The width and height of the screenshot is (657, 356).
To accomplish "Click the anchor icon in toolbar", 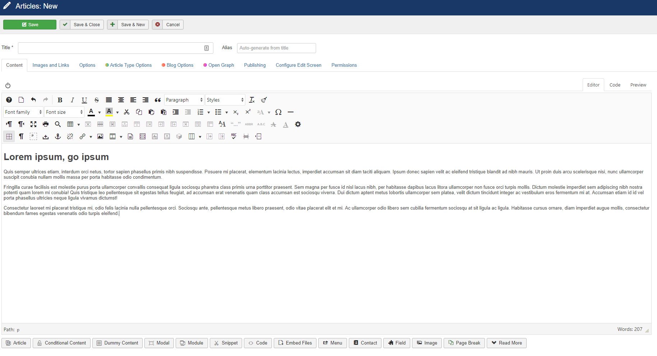I will [x=57, y=137].
